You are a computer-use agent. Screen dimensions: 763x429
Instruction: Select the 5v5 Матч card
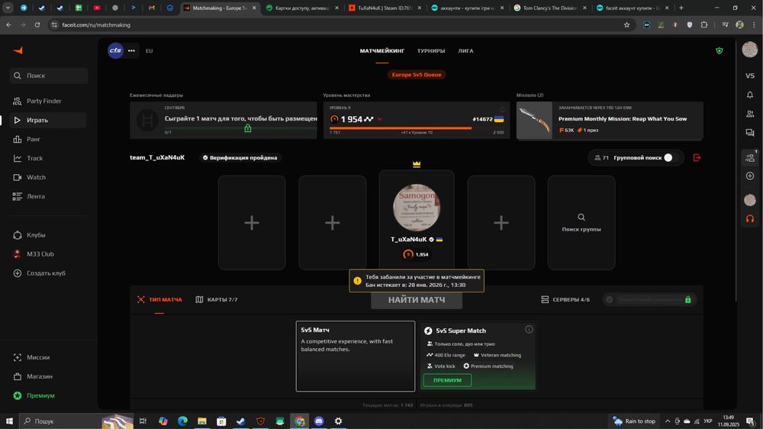[x=356, y=356]
